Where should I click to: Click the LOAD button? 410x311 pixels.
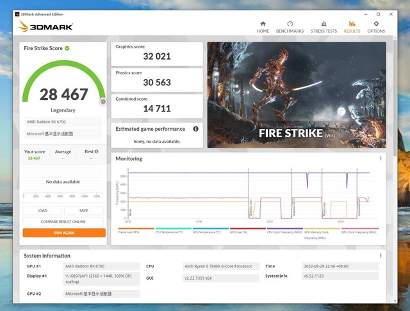(42, 210)
